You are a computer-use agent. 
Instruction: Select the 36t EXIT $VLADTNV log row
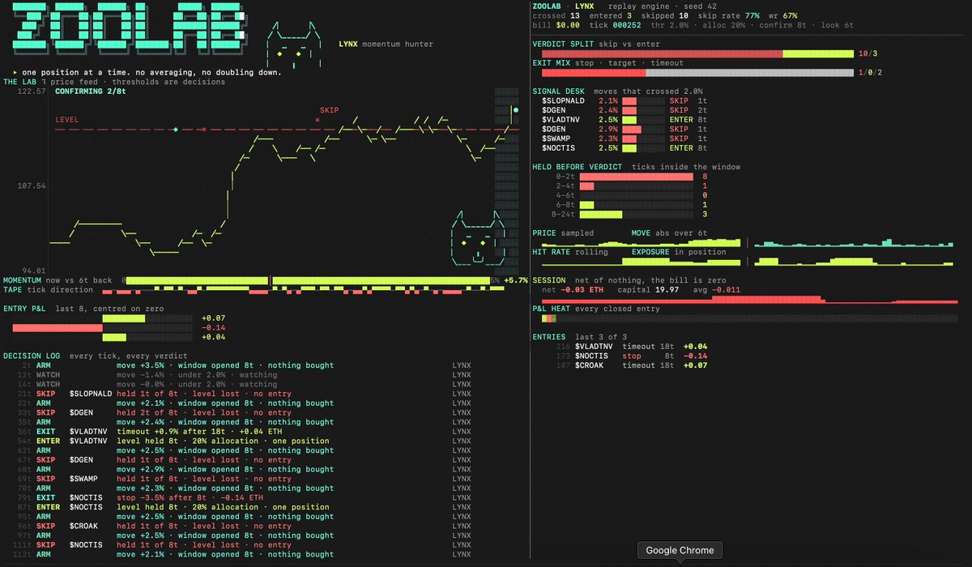coord(247,432)
